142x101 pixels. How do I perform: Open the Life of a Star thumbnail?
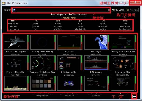[123, 63]
